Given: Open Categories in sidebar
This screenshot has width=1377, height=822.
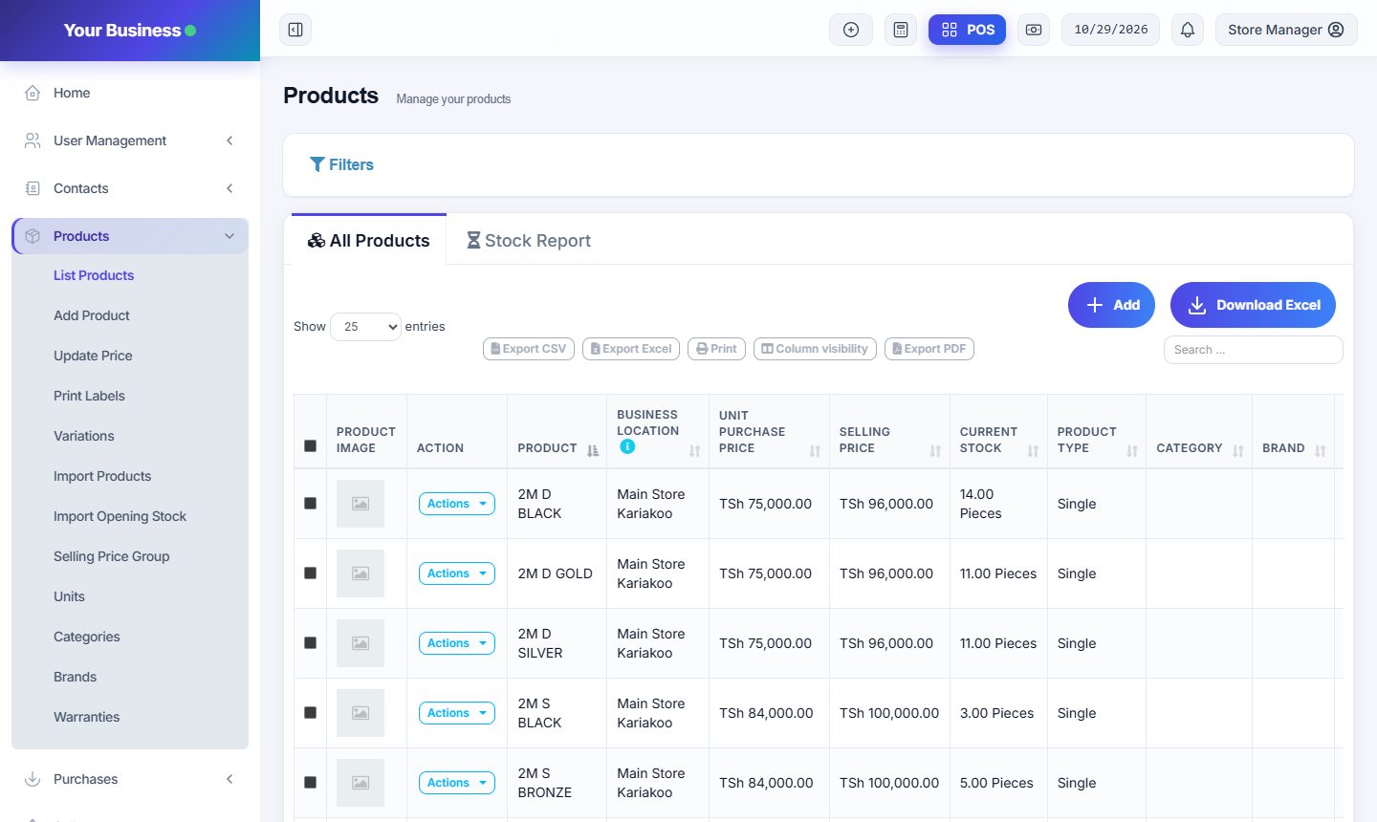Looking at the screenshot, I should click(87, 637).
